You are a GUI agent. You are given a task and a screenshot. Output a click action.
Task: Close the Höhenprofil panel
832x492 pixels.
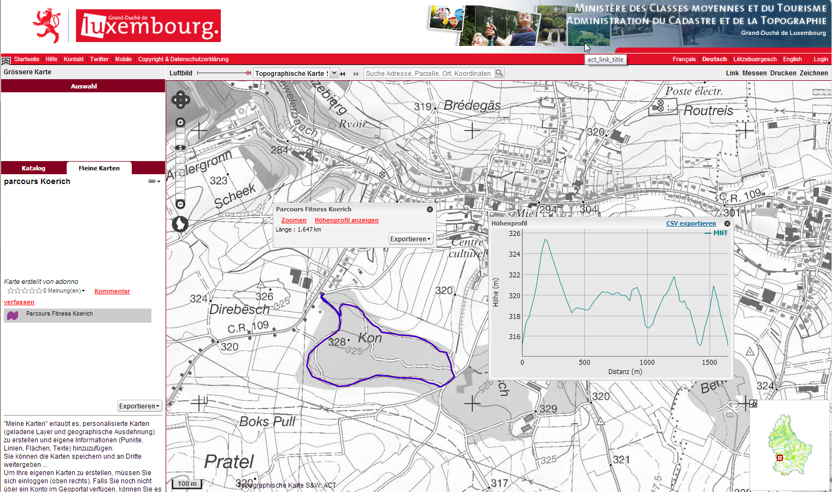tap(727, 223)
